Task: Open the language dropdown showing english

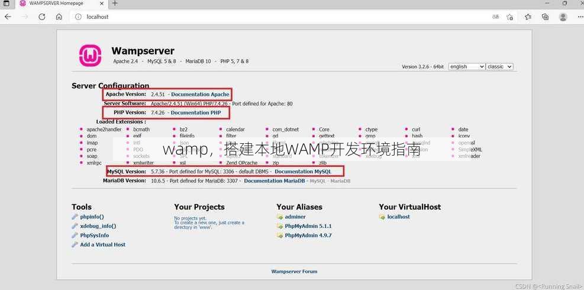Action: [467, 66]
